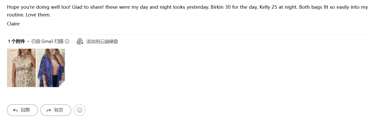This screenshot has width=377, height=120.
Task: Click the Claire signature line
Action: (13, 24)
